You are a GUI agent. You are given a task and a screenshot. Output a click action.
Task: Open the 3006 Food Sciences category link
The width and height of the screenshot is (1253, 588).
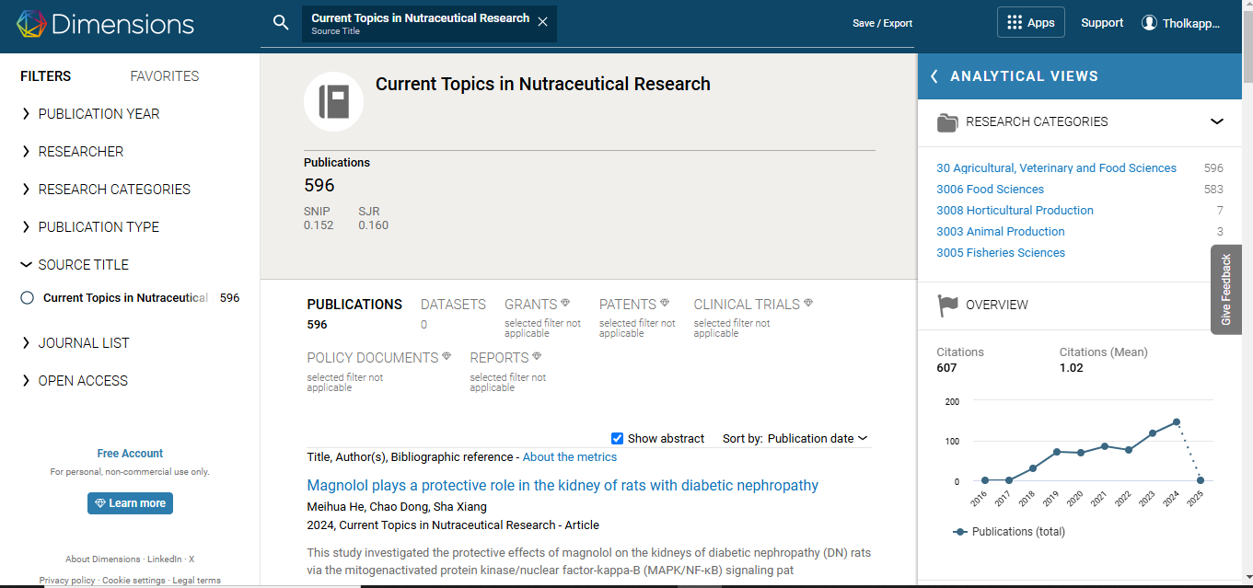pyautogui.click(x=990, y=190)
